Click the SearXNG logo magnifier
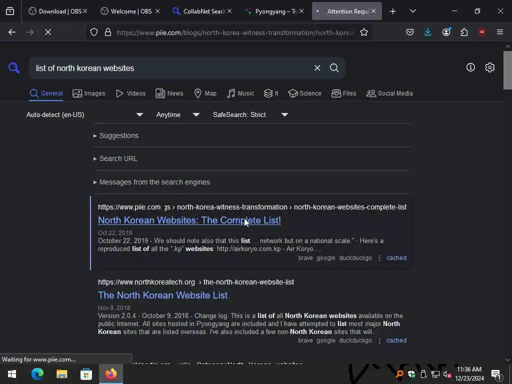The width and height of the screenshot is (512, 384). click(14, 68)
